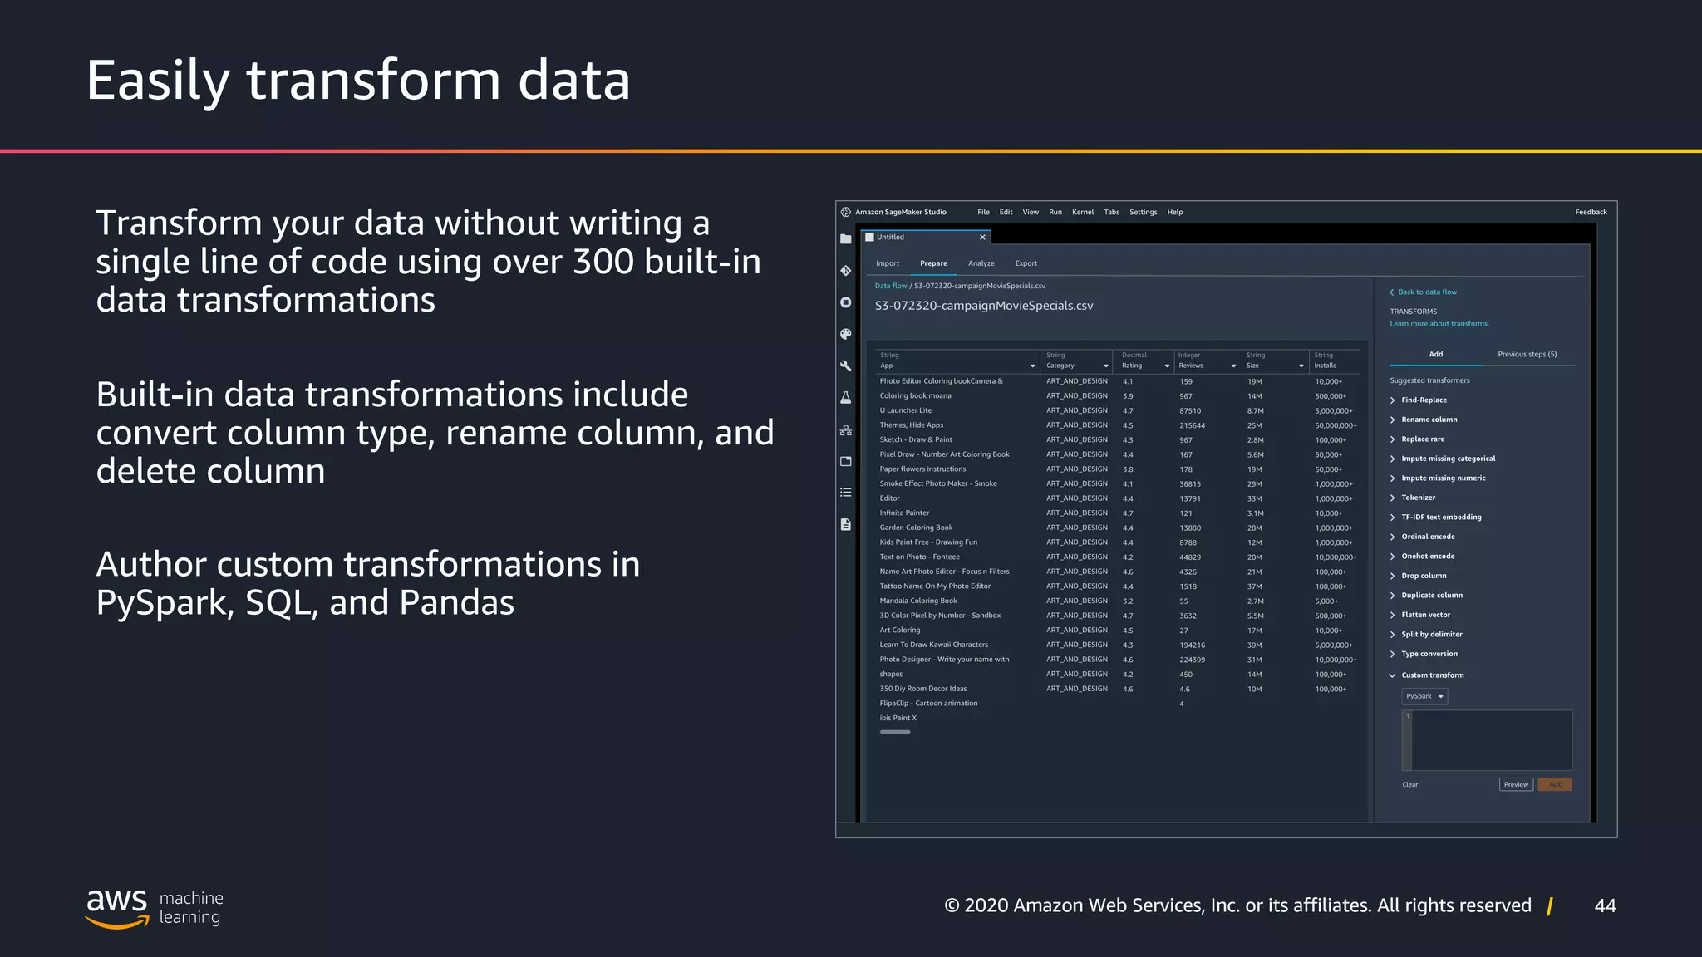Switch to the Import tab
The height and width of the screenshot is (957, 1702).
[x=888, y=263]
